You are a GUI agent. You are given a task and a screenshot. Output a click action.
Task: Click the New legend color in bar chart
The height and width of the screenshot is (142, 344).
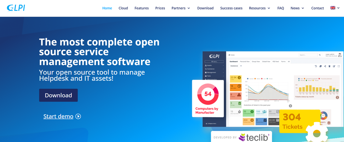coord(299,79)
